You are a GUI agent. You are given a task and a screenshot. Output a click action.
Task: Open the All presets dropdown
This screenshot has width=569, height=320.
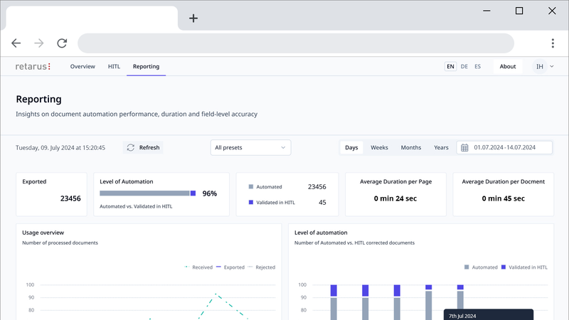[x=251, y=148]
